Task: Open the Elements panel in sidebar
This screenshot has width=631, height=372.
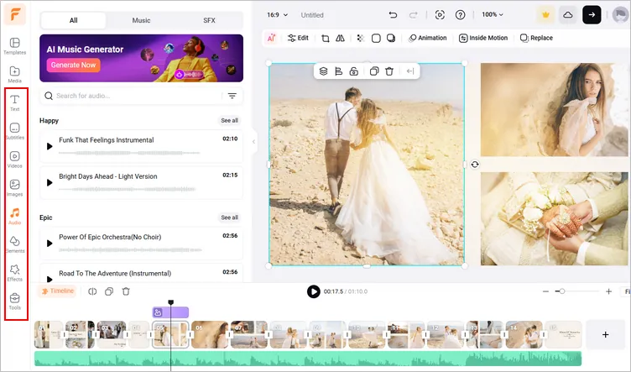Action: point(15,244)
